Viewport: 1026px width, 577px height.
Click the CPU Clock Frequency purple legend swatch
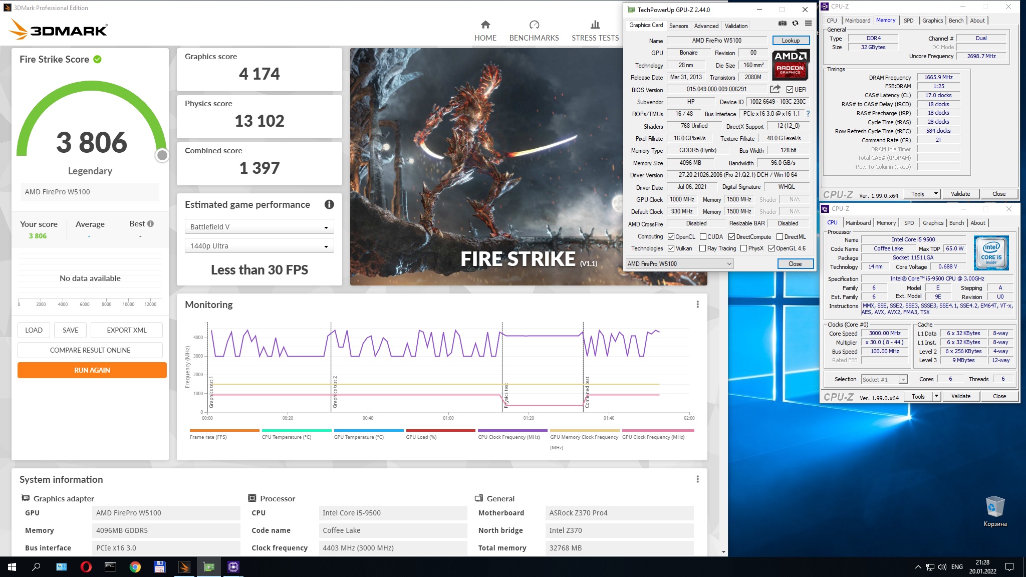512,430
